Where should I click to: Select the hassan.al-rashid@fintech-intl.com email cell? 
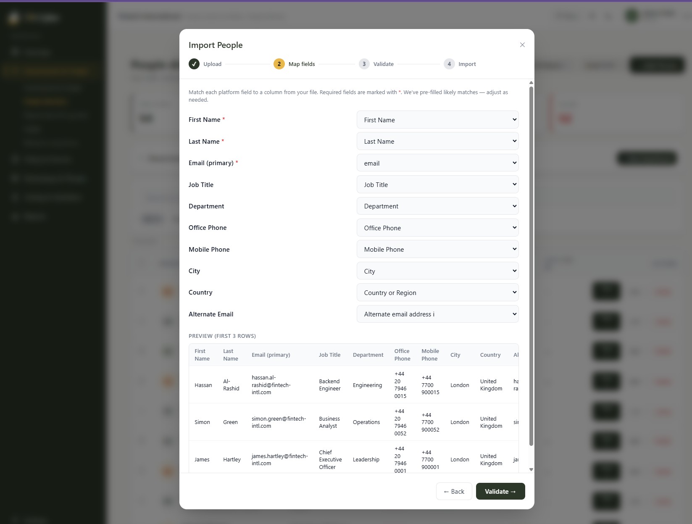pos(271,385)
